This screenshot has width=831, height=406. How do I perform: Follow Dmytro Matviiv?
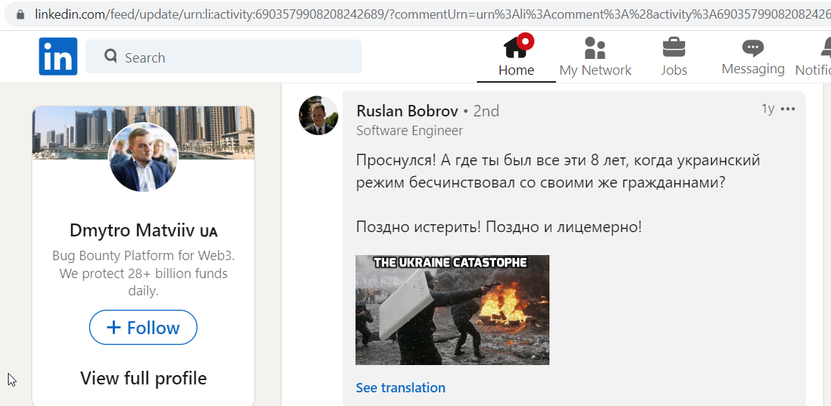click(x=143, y=328)
